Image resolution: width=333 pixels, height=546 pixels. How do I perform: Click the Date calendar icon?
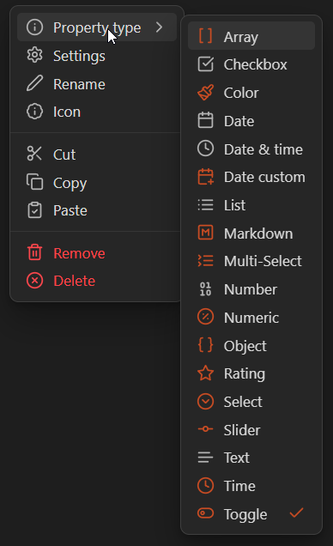point(205,120)
